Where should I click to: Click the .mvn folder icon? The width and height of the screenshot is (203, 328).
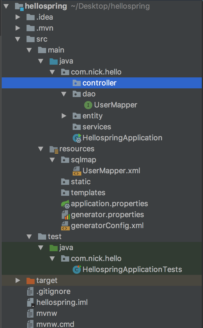(x=31, y=28)
